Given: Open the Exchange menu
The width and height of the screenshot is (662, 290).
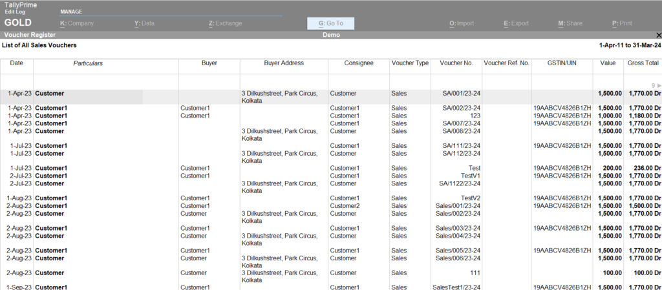Looking at the screenshot, I should pyautogui.click(x=225, y=24).
